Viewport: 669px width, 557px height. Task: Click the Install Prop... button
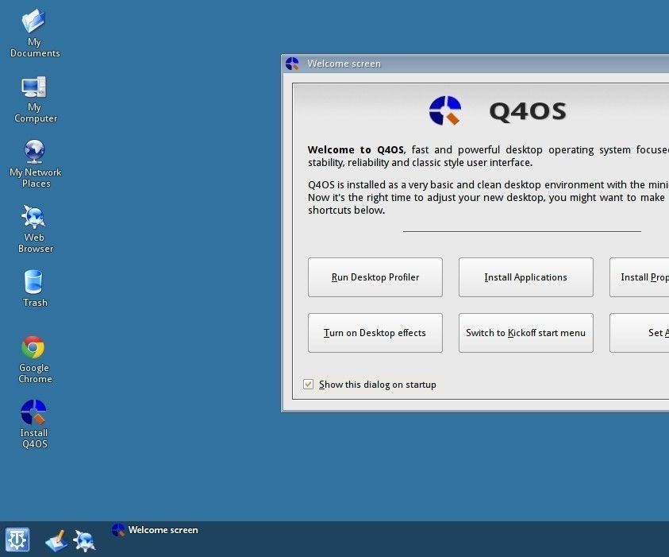[639, 277]
